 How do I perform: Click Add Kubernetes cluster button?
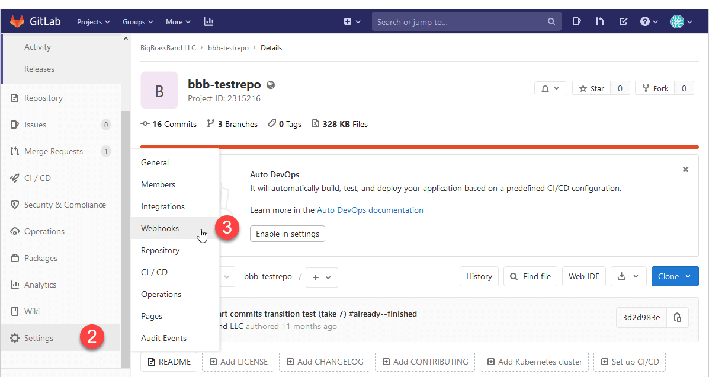point(534,362)
